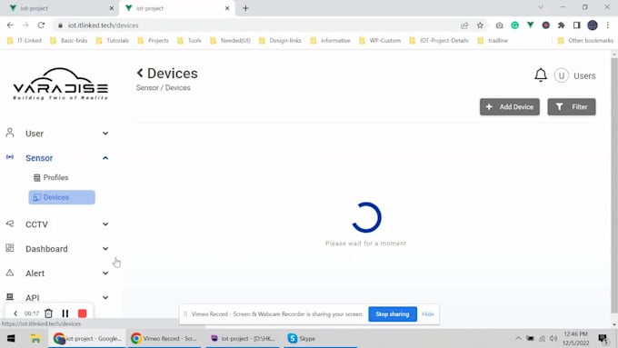Expand the API chevron arrow
618x348 pixels.
105,297
